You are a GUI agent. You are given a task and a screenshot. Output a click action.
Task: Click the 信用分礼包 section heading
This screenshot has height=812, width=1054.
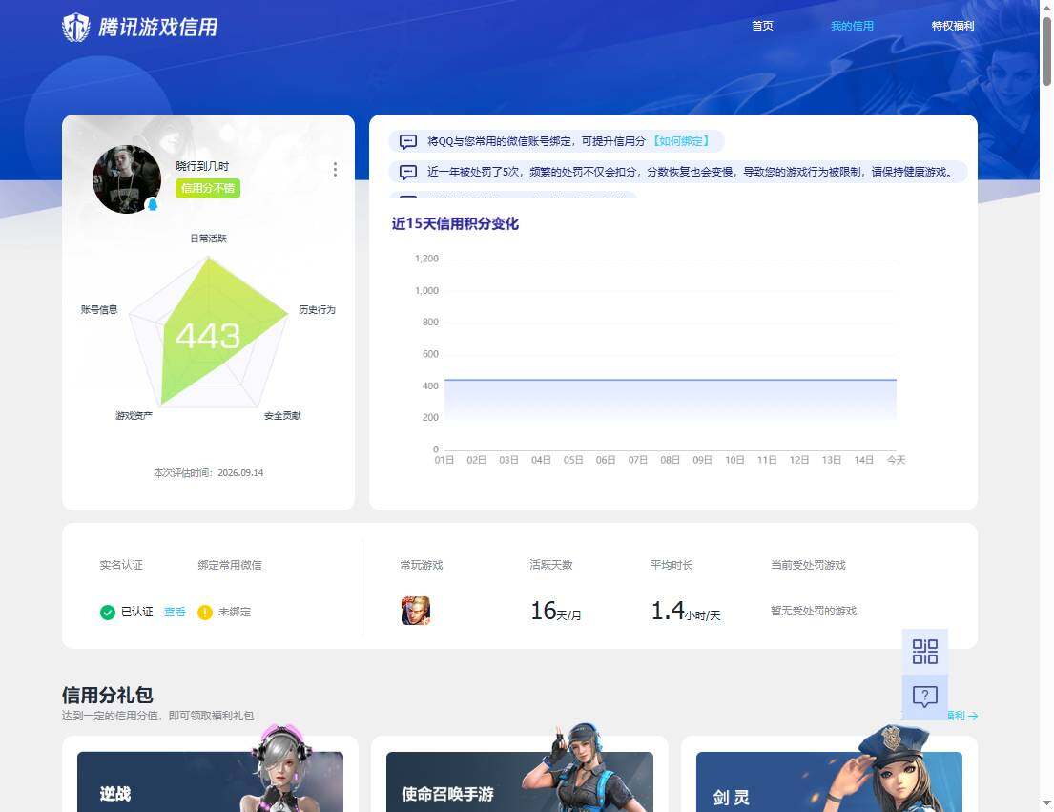[x=108, y=695]
